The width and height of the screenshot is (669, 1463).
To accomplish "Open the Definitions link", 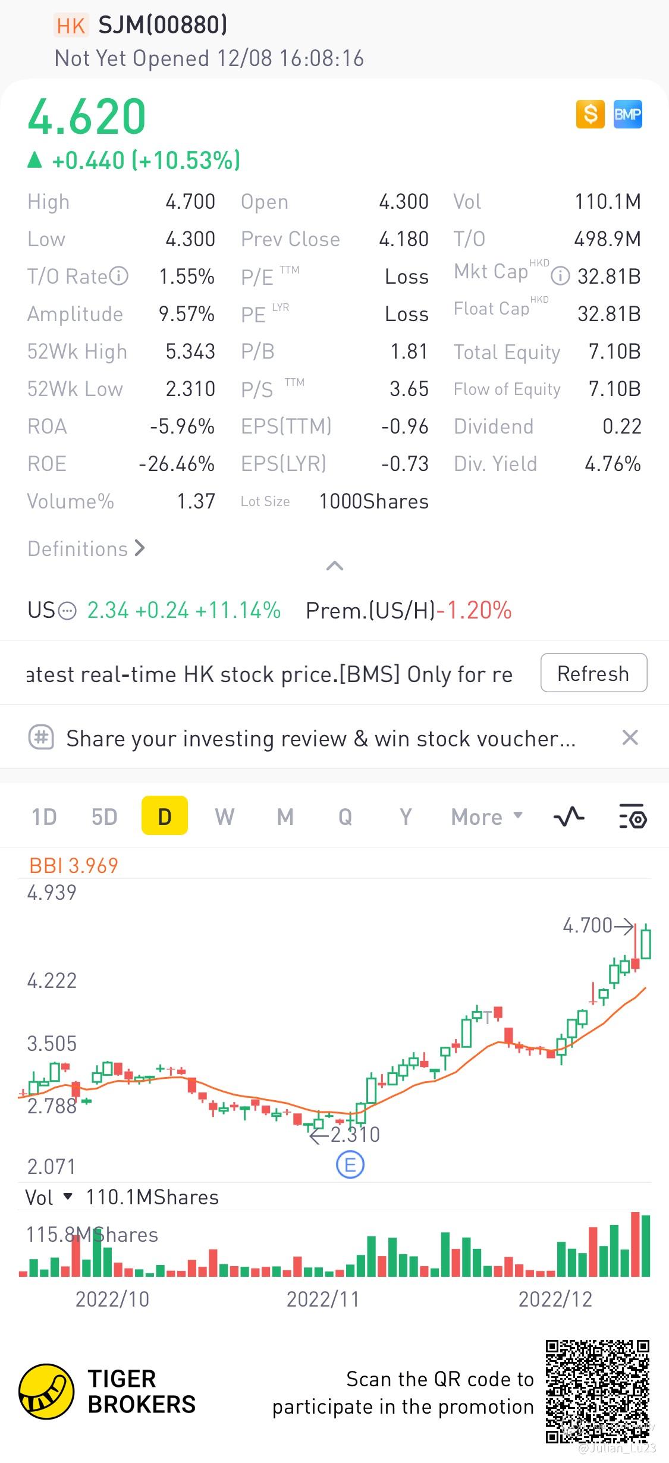I will [86, 548].
